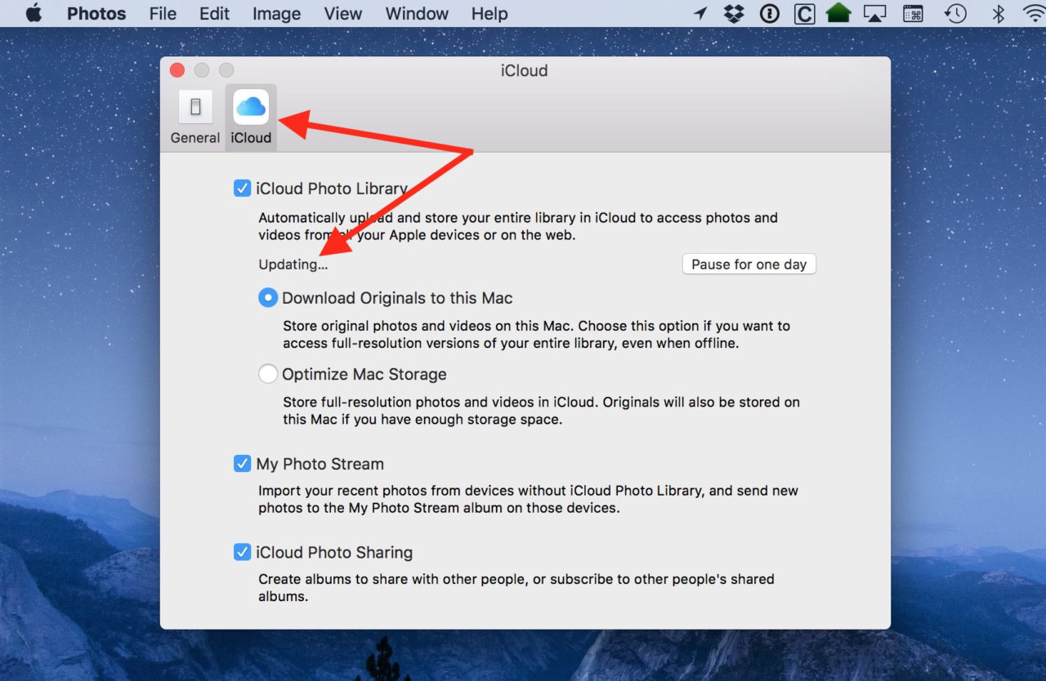Open the Dropbox menu bar icon
This screenshot has height=681, width=1046.
point(734,13)
